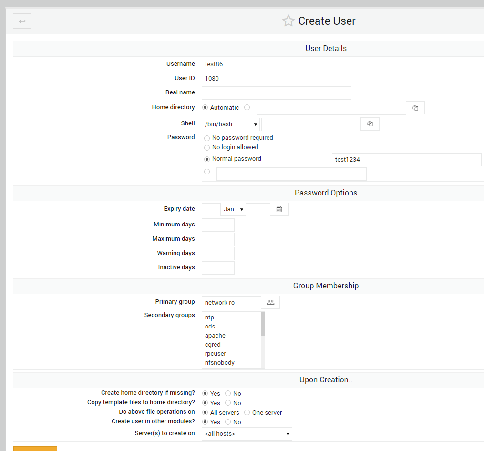This screenshot has height=451, width=484.
Task: Click the copy icon beside the Shell field
Action: point(370,123)
